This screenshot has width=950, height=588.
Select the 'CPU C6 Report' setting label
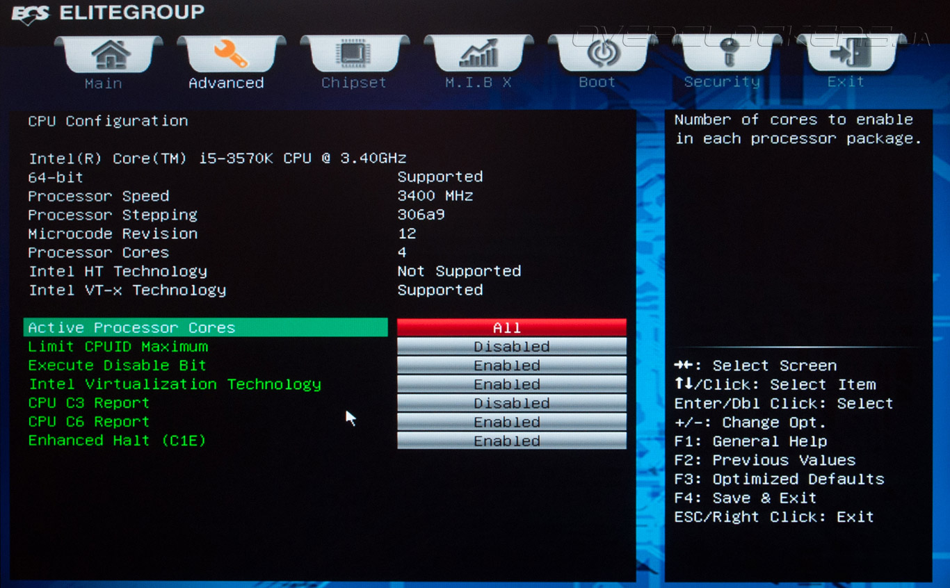[89, 422]
